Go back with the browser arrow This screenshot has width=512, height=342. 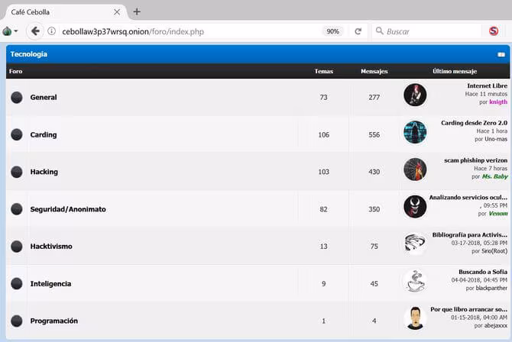(35, 31)
